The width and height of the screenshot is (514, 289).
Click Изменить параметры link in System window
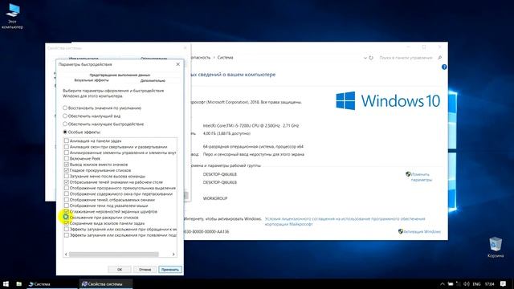(x=421, y=177)
